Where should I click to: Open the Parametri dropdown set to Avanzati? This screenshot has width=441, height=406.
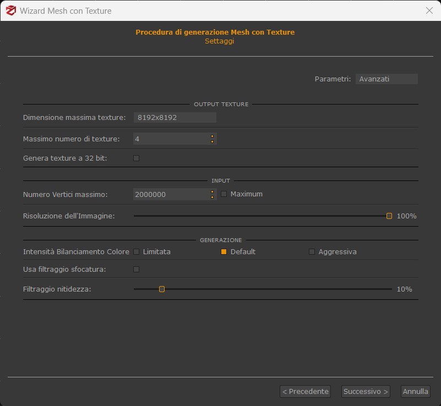coord(386,79)
